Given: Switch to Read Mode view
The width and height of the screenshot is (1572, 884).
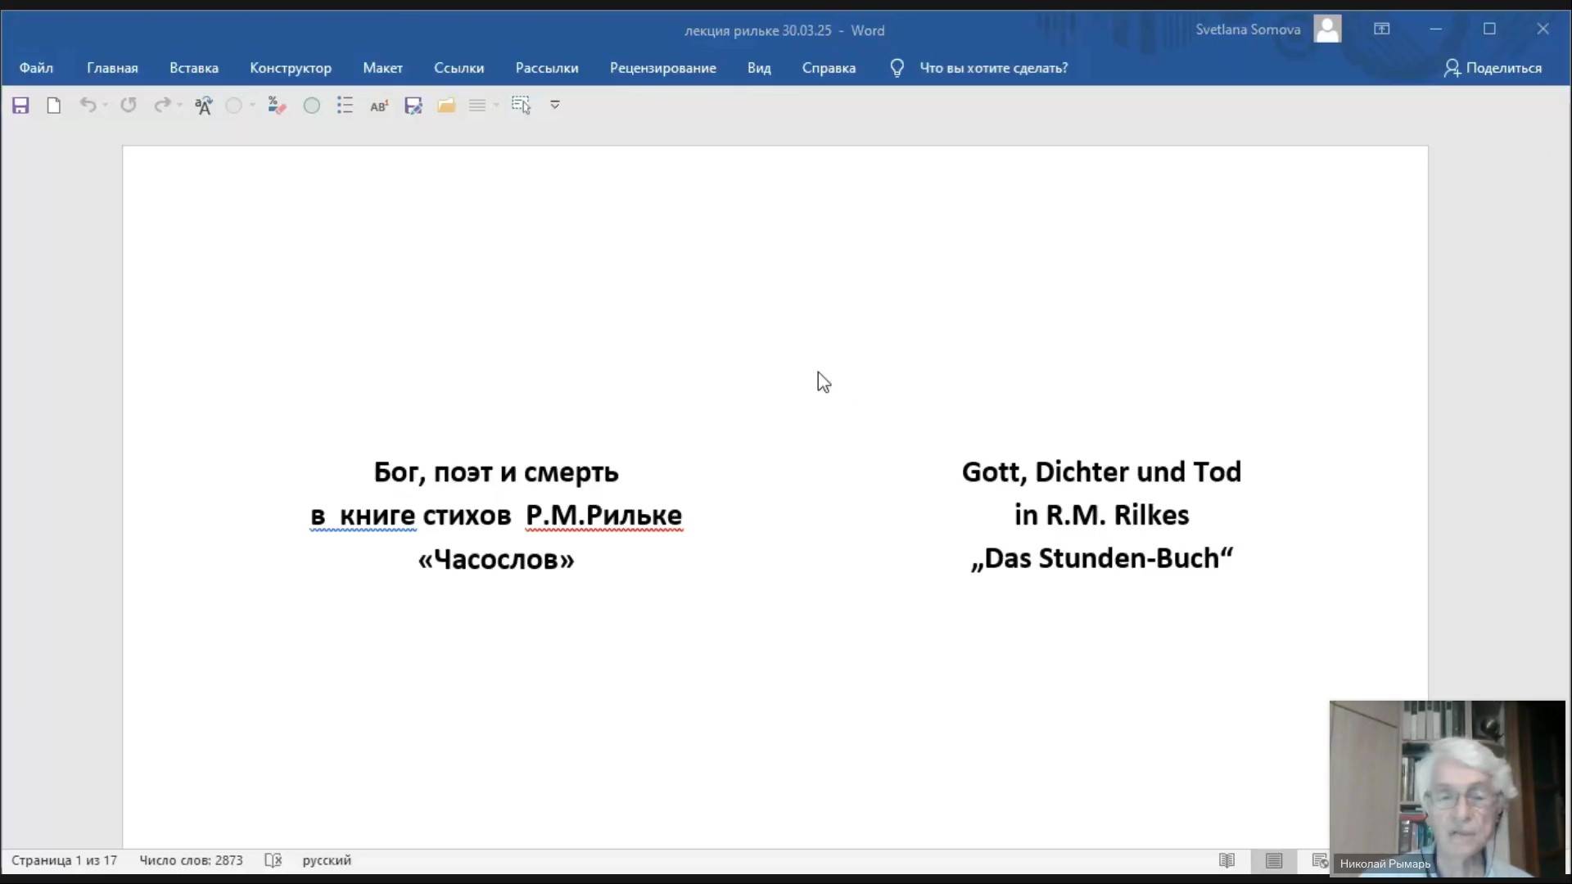Looking at the screenshot, I should coord(1226,860).
